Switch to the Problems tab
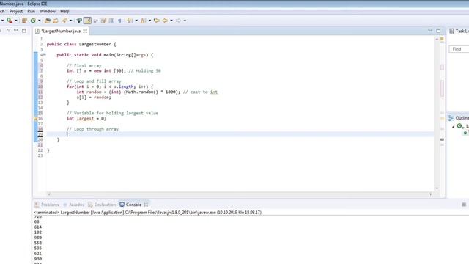The image size is (469, 264). (47, 205)
